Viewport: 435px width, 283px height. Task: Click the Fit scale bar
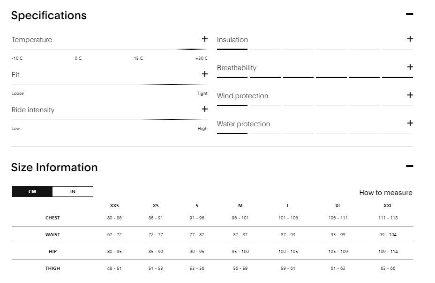click(109, 84)
